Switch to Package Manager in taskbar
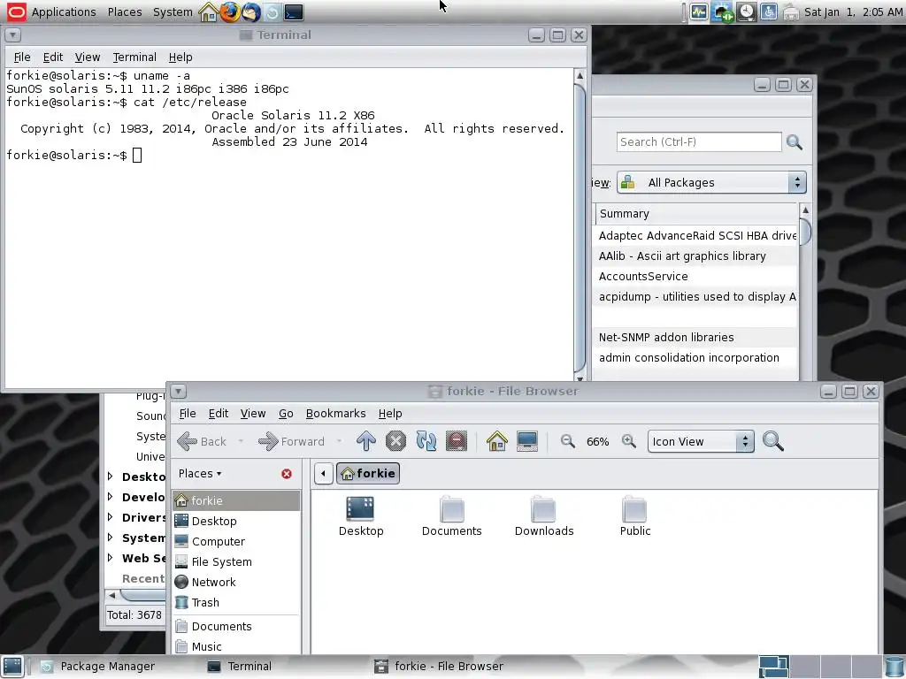Screen dimensions: 906x679 [x=98, y=667]
